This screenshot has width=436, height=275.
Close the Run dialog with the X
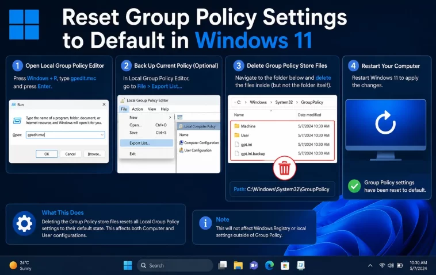(x=104, y=104)
